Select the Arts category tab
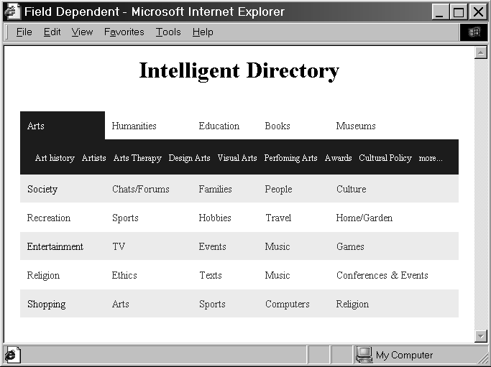The height and width of the screenshot is (367, 491). point(36,126)
